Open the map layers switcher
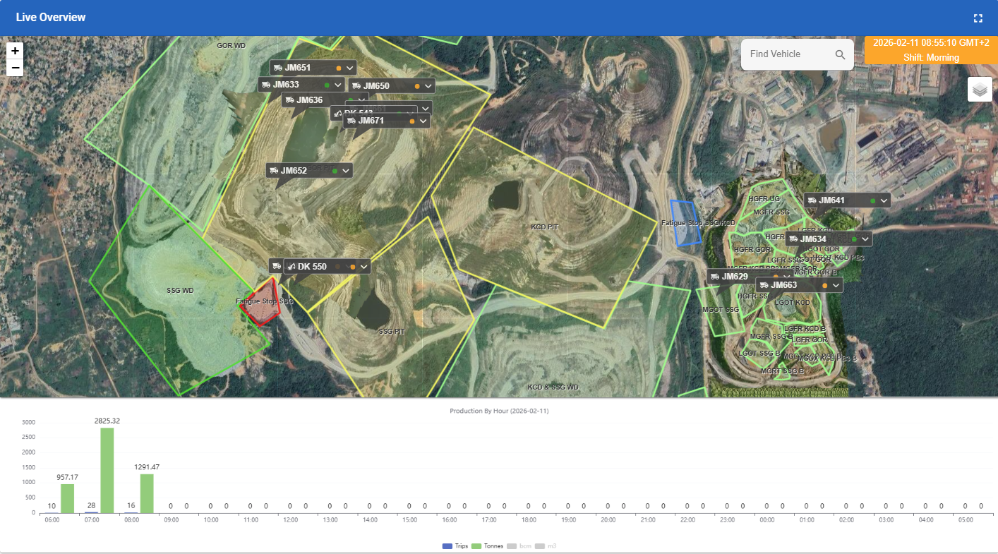The height and width of the screenshot is (554, 998). [980, 90]
